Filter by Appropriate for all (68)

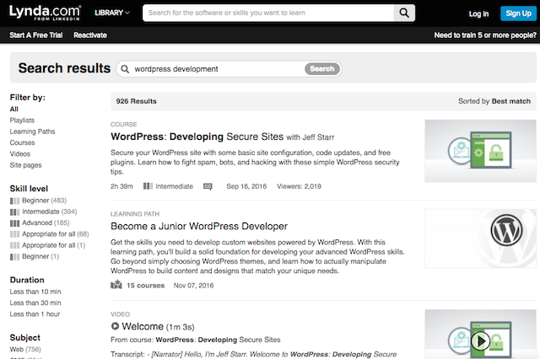pos(49,234)
